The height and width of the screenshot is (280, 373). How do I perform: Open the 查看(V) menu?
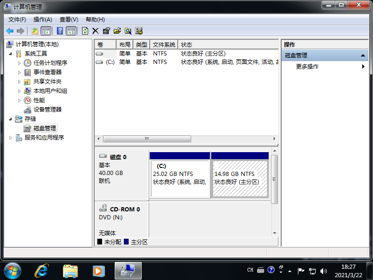tap(68, 19)
